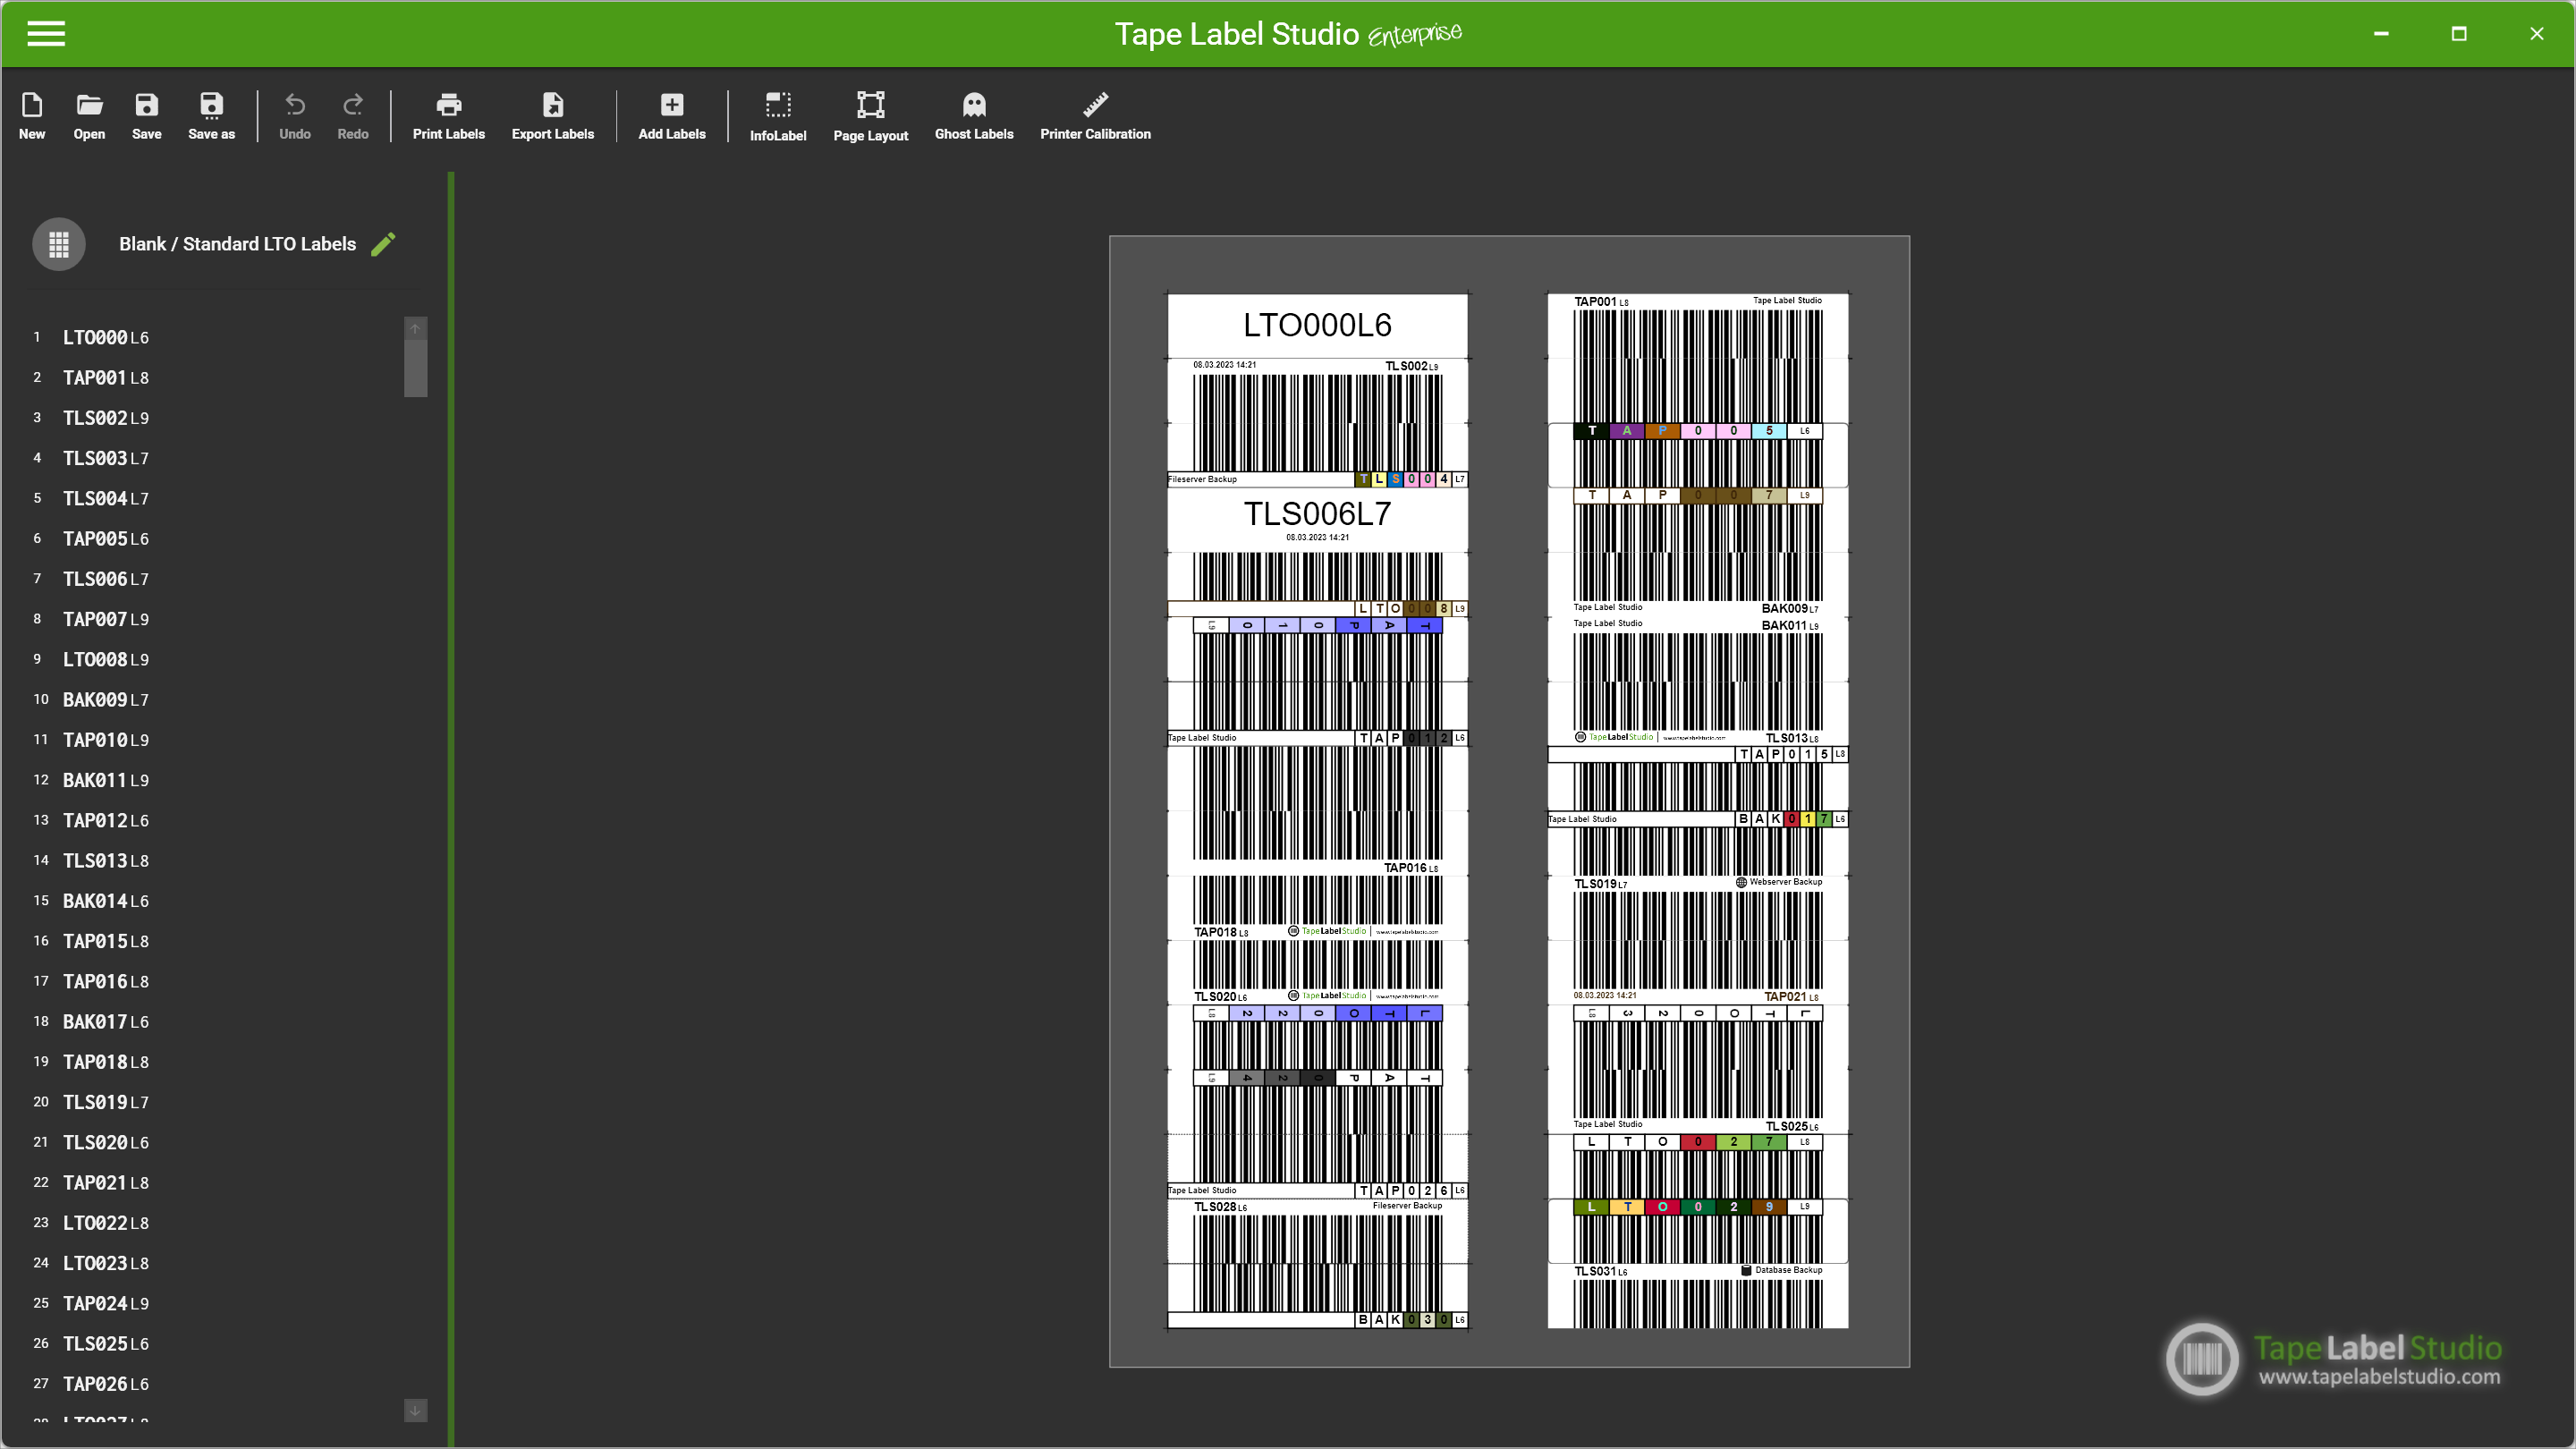Redo the last action

[x=352, y=116]
